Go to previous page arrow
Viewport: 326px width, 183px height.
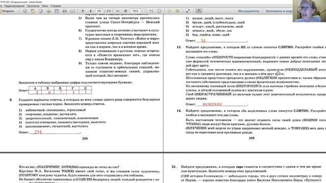pos(83,11)
